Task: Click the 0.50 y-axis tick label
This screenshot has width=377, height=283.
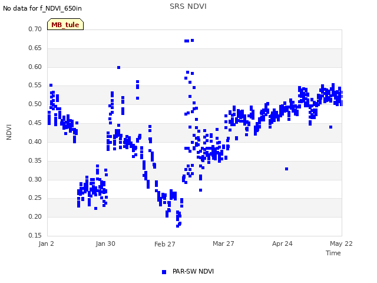Action: coord(35,104)
